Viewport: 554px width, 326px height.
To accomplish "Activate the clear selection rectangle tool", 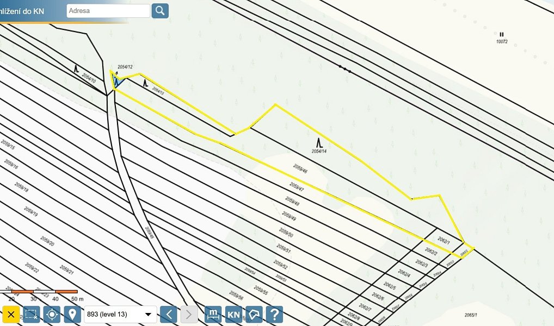I will (32, 314).
